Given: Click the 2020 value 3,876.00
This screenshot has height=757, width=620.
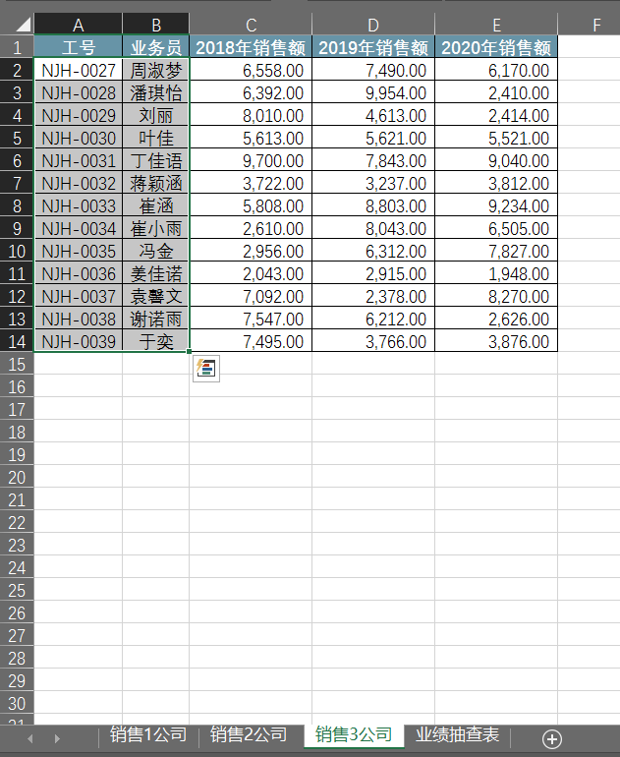Looking at the screenshot, I should coord(496,342).
